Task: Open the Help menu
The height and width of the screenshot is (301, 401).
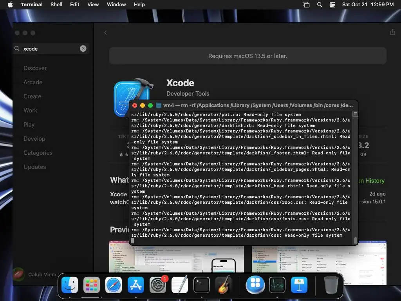Action: 139,5
